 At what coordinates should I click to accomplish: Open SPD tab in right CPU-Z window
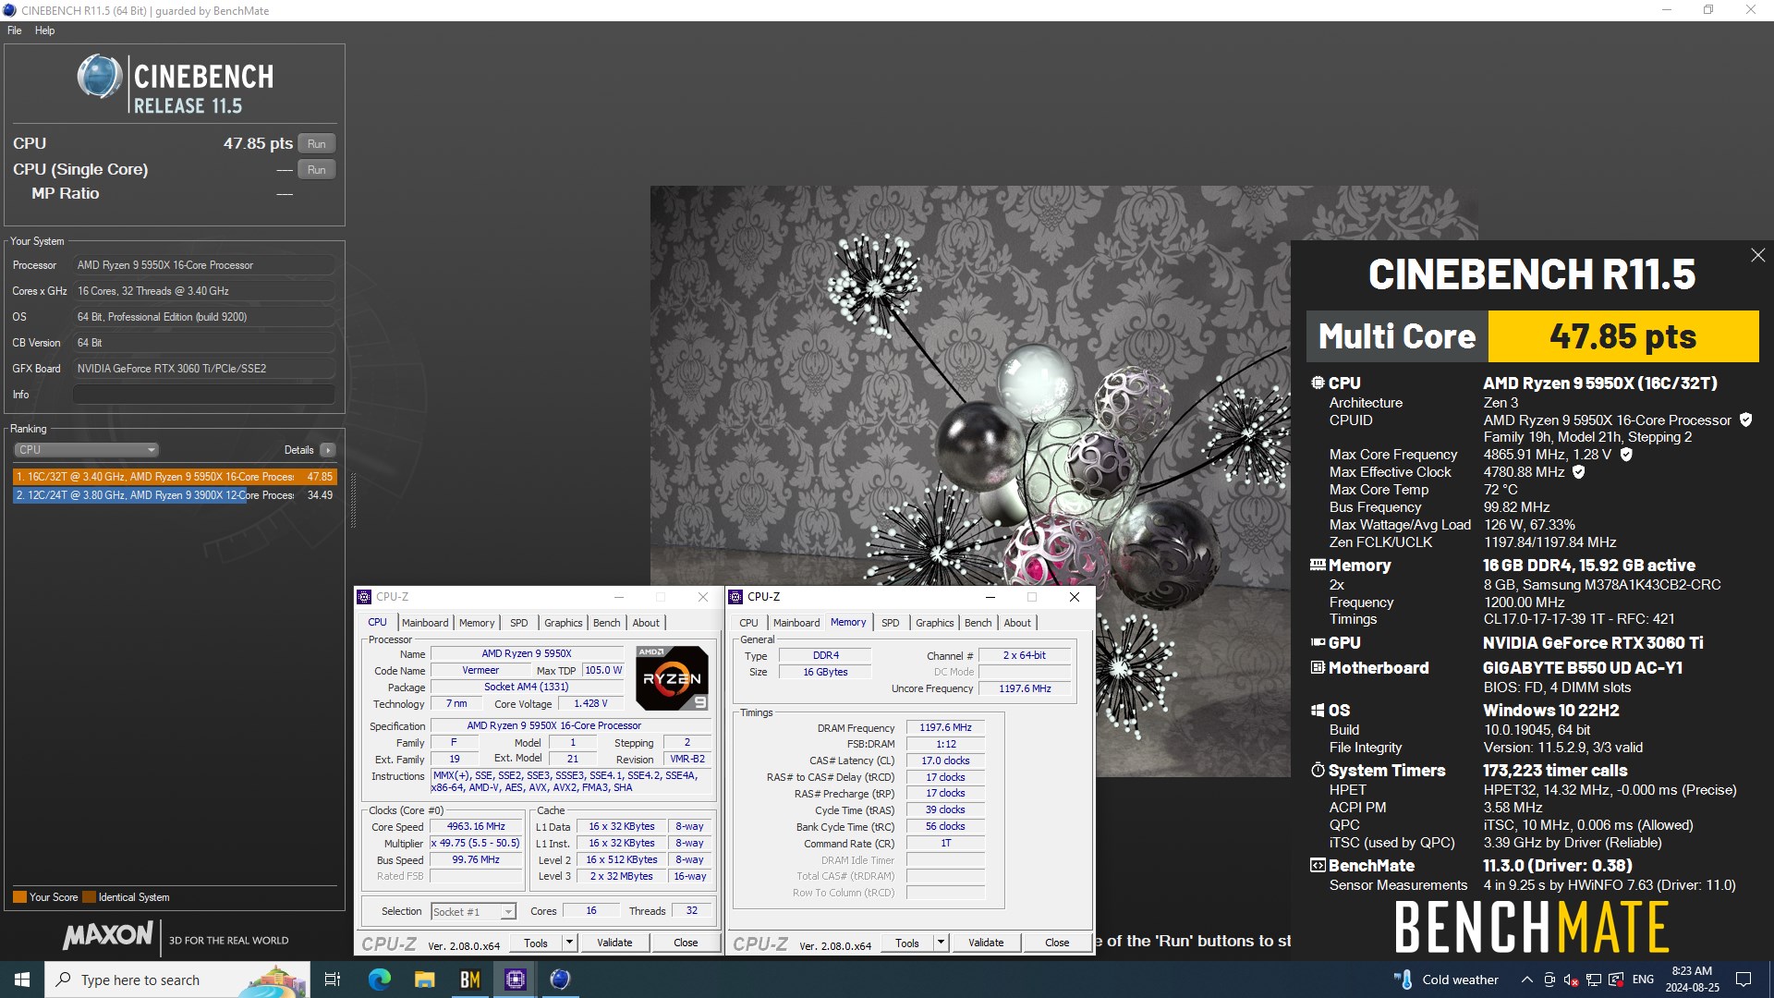891,623
